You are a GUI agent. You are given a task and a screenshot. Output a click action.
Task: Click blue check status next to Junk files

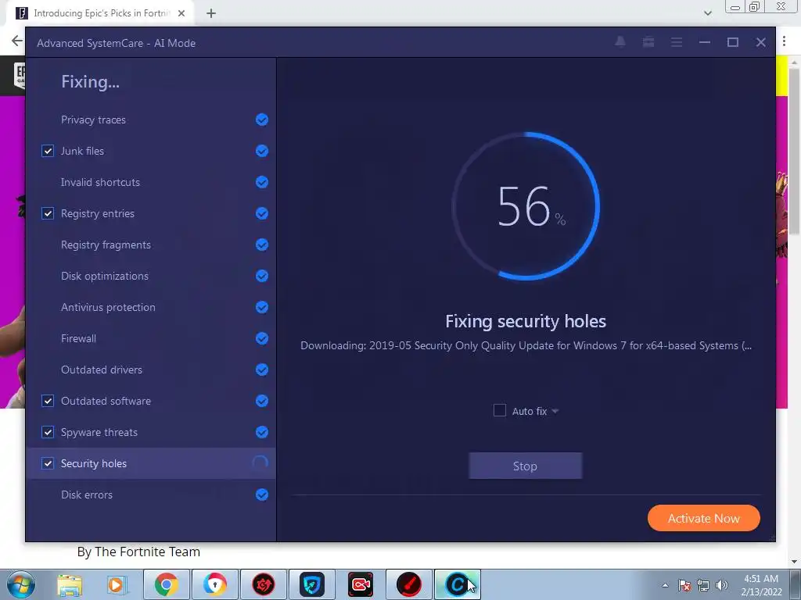(x=261, y=151)
